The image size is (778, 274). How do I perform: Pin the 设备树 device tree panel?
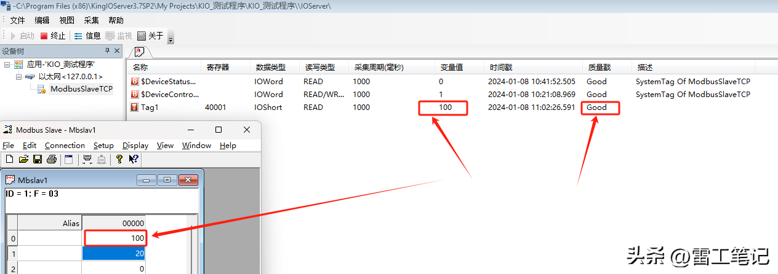pyautogui.click(x=107, y=51)
